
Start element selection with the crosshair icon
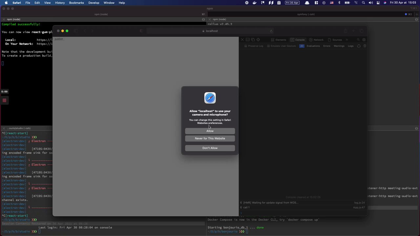[258, 40]
